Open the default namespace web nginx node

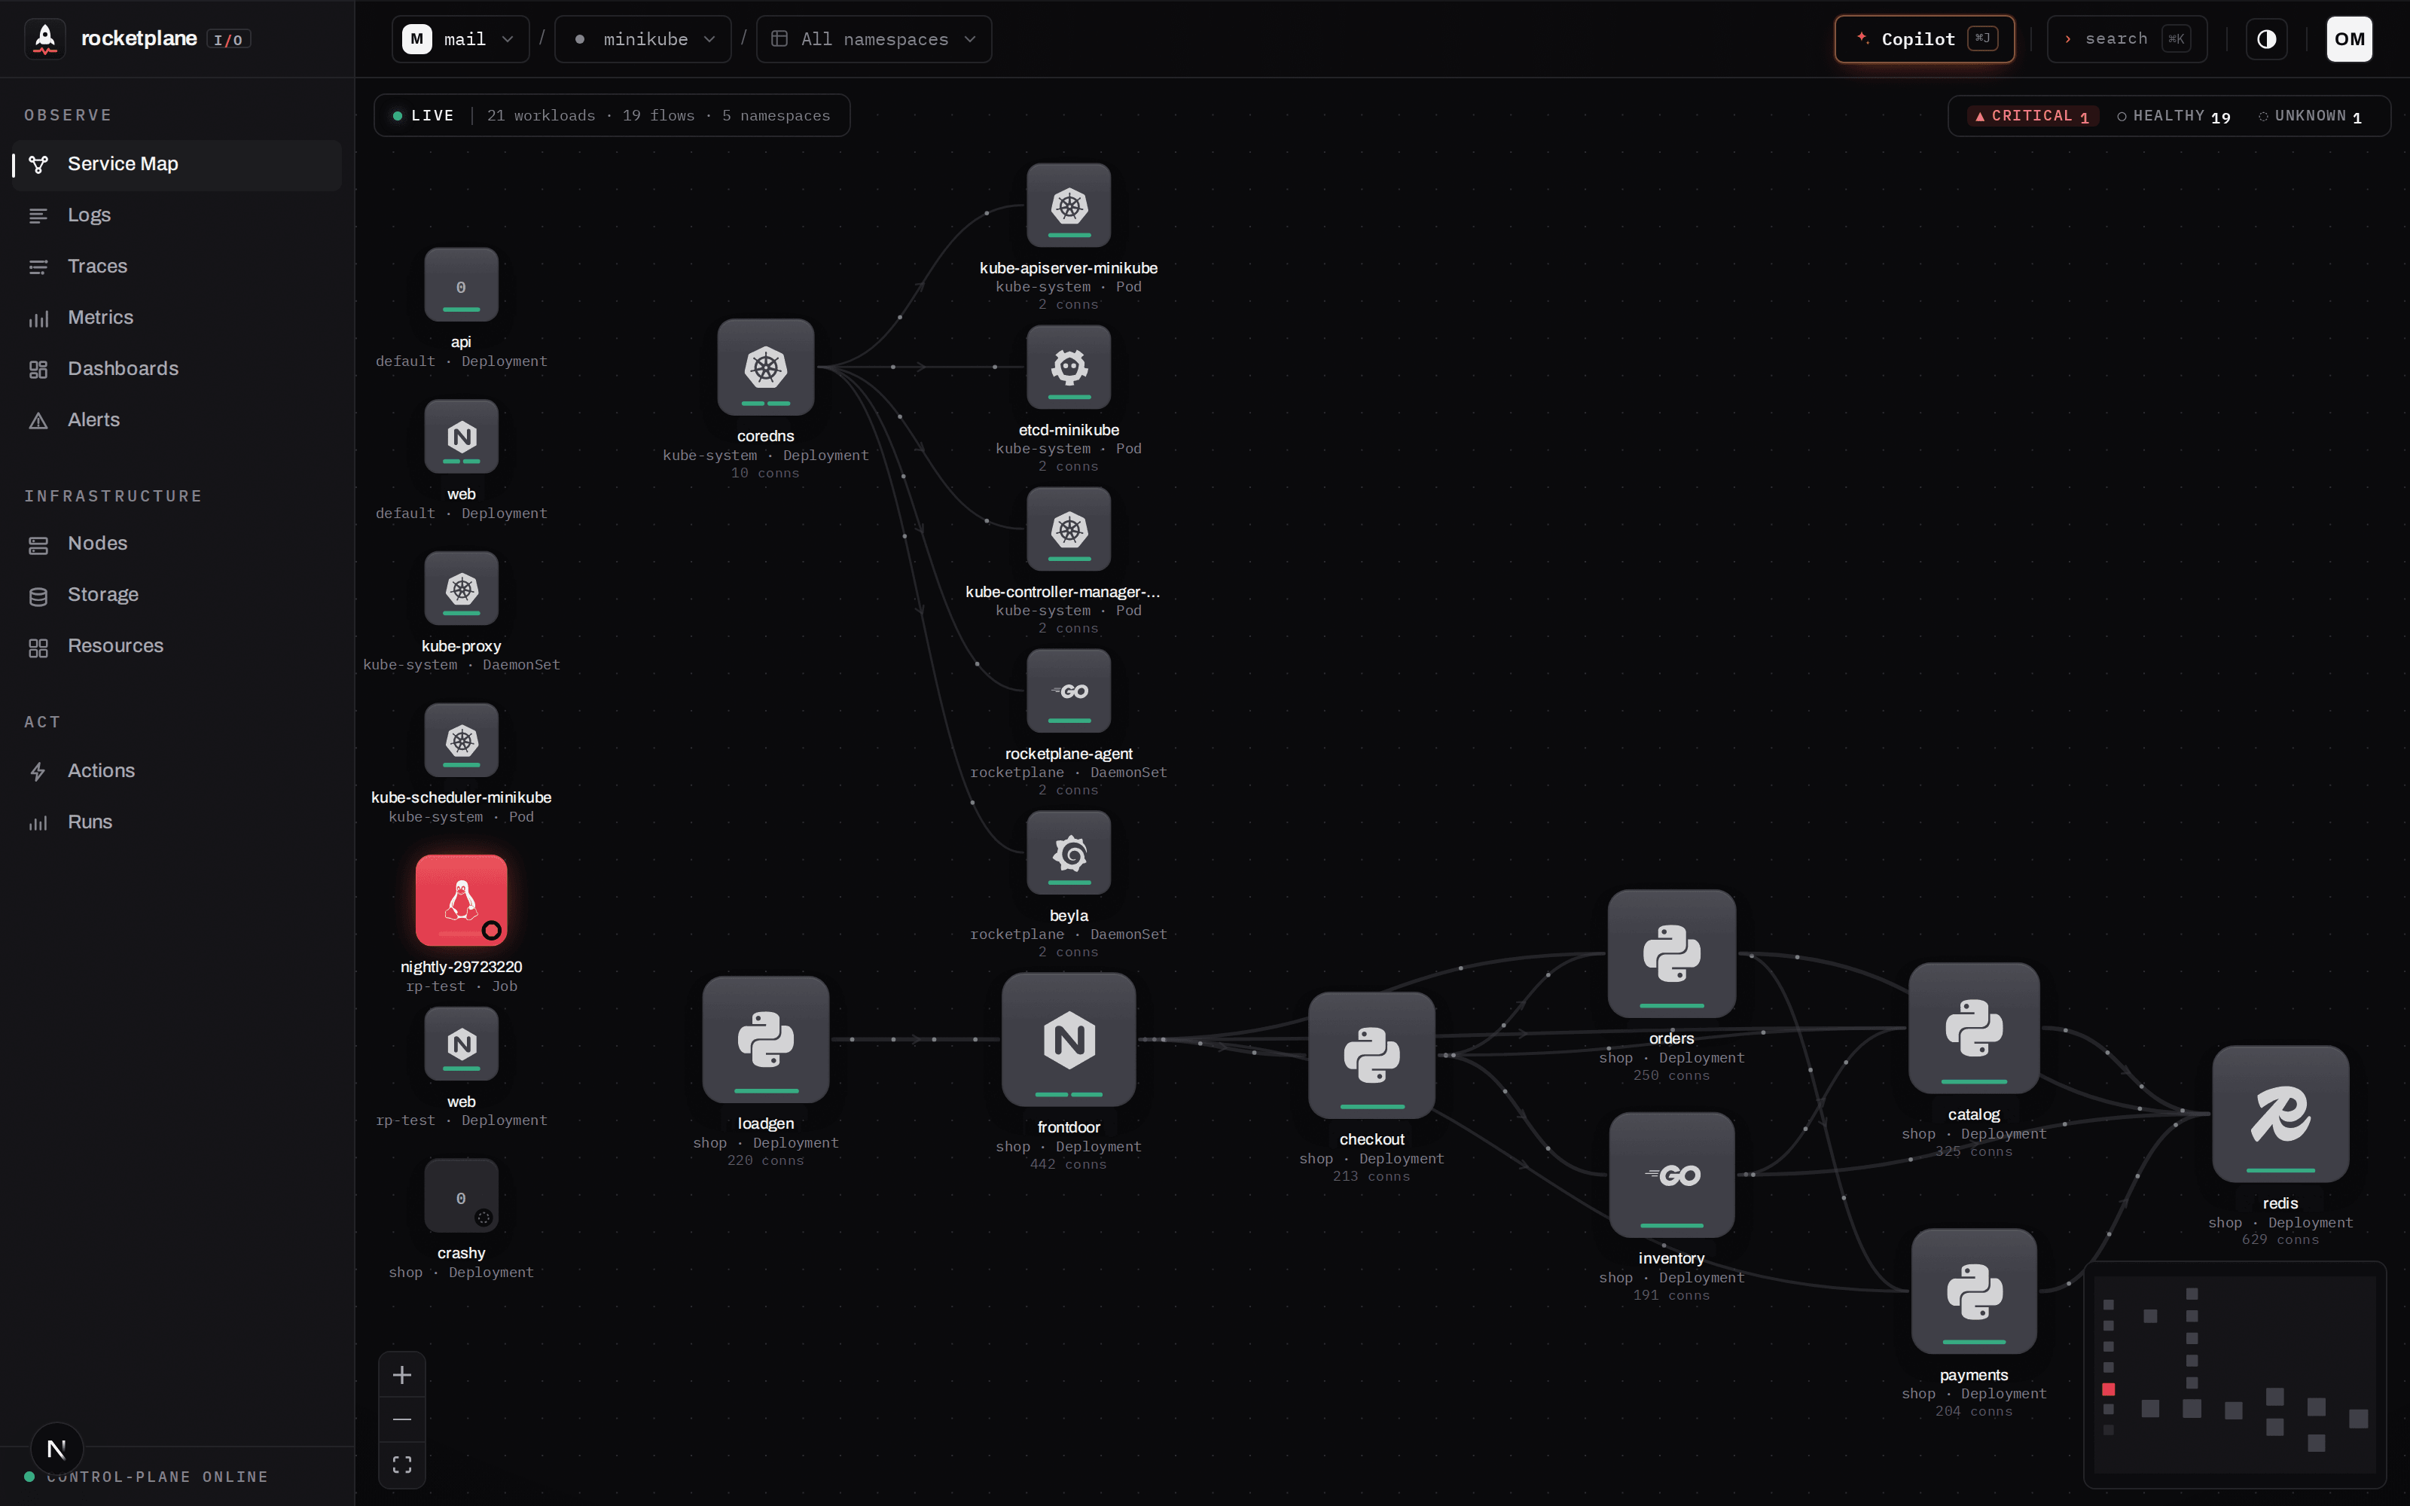pos(461,436)
